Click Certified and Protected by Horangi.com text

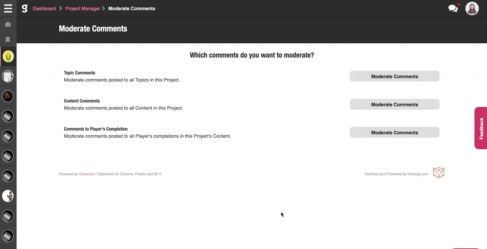[x=396, y=174]
